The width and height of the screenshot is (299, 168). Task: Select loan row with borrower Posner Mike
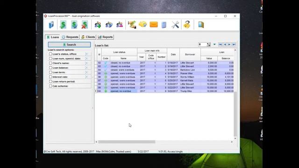164,73
